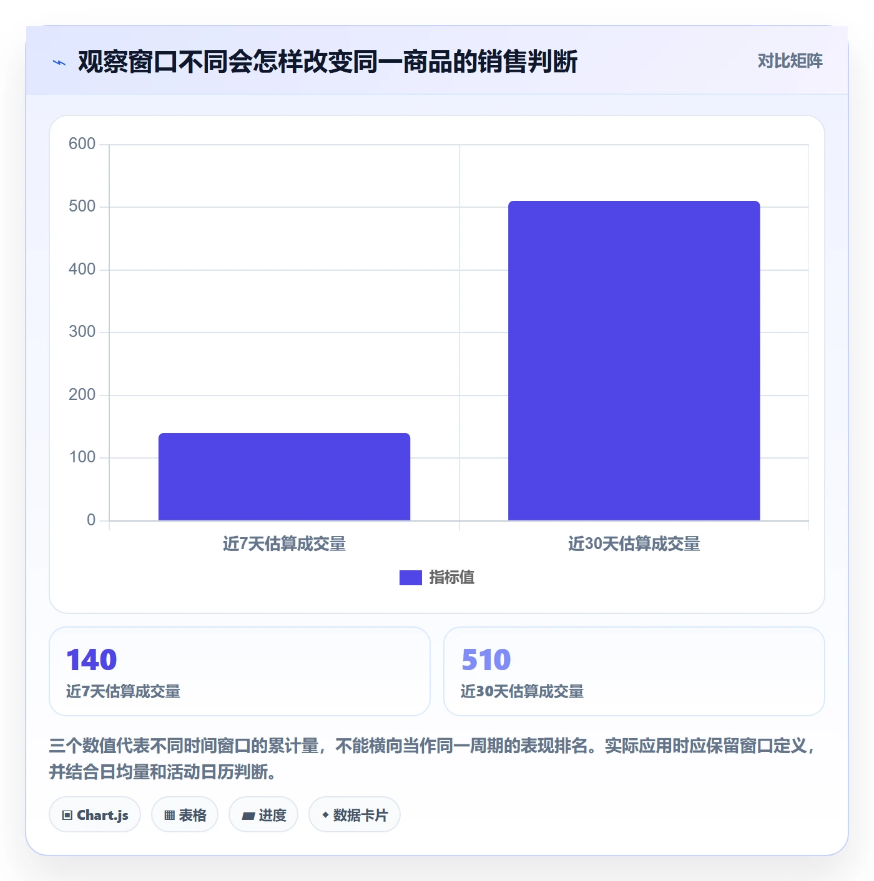Click the 100 y-axis tick label
The image size is (874, 881).
[x=82, y=457]
